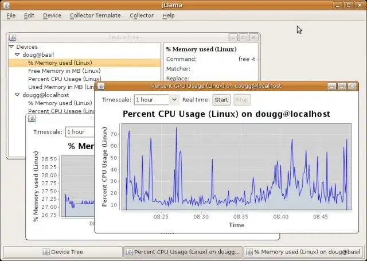Minimize the main jLlama window
Viewport: 367px width, 261px height.
click(x=338, y=5)
